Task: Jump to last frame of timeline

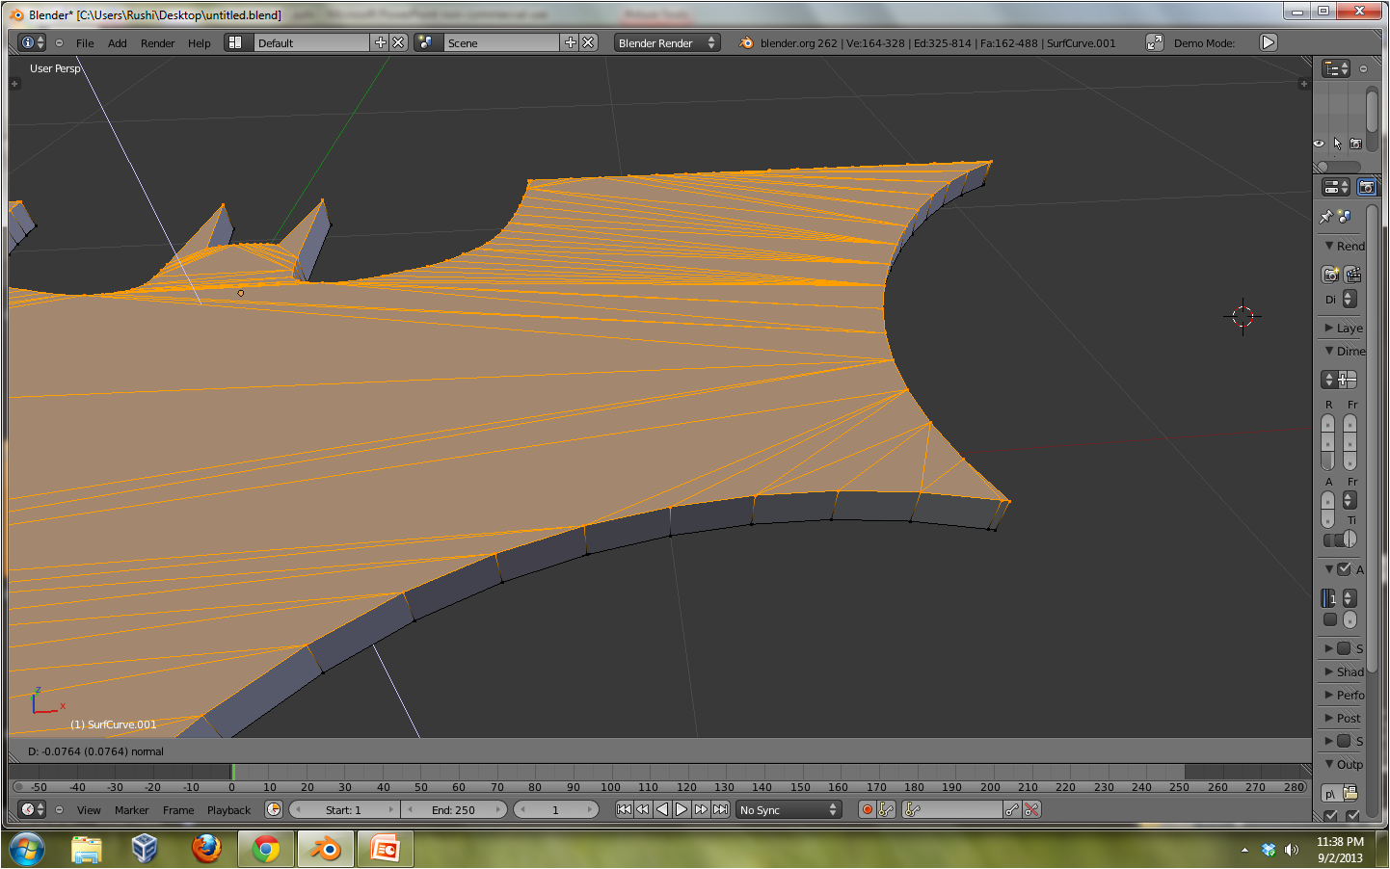Action: tap(720, 809)
